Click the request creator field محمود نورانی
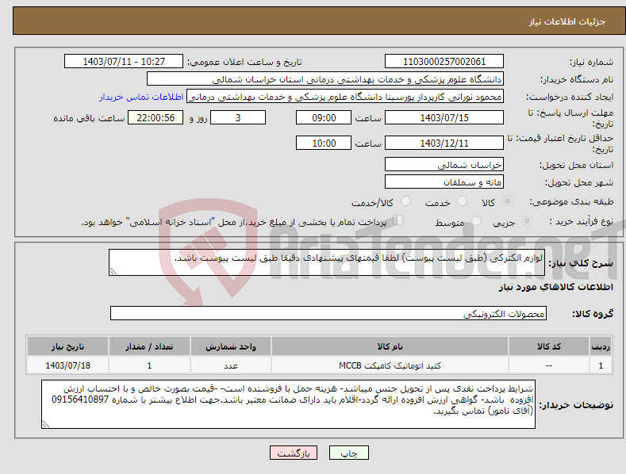626x474 pixels. tap(345, 97)
